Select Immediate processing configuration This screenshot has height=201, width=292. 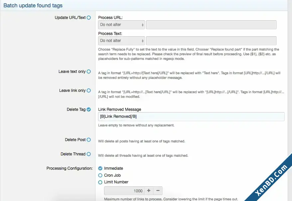(x=100, y=168)
